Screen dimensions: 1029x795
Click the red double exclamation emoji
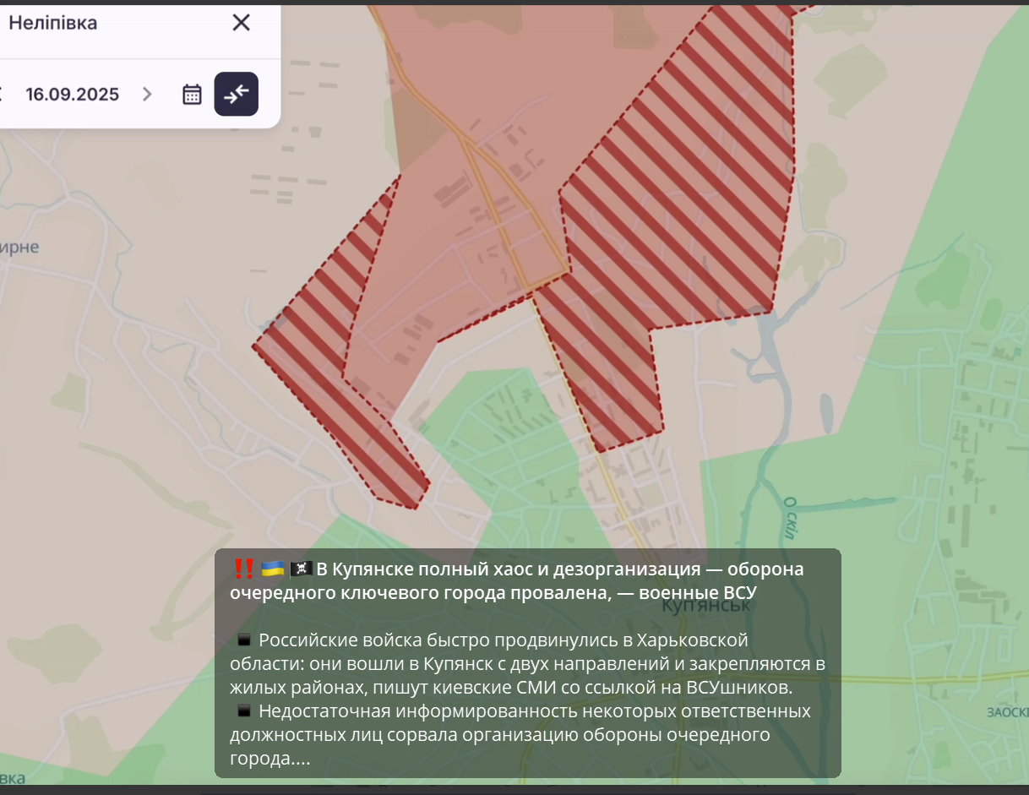click(x=243, y=569)
